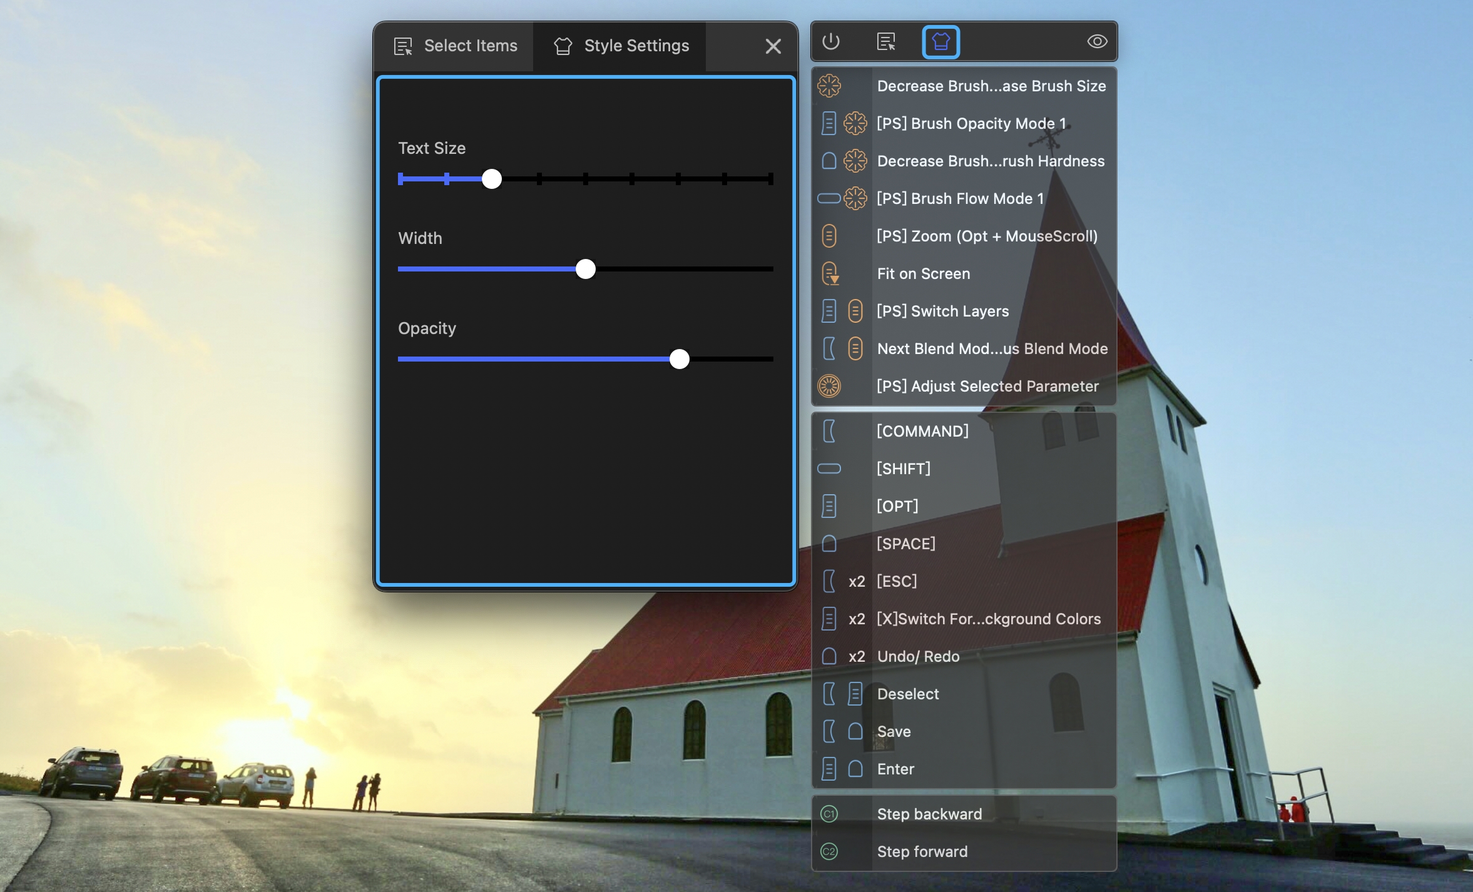Click the orange wheel icon beside Next Blend Mode
Screen dimensions: 1473x892
pyautogui.click(x=855, y=348)
